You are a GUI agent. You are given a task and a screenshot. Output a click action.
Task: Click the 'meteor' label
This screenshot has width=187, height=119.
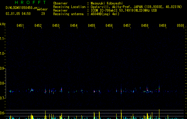pyautogui.click(x=42, y=9)
